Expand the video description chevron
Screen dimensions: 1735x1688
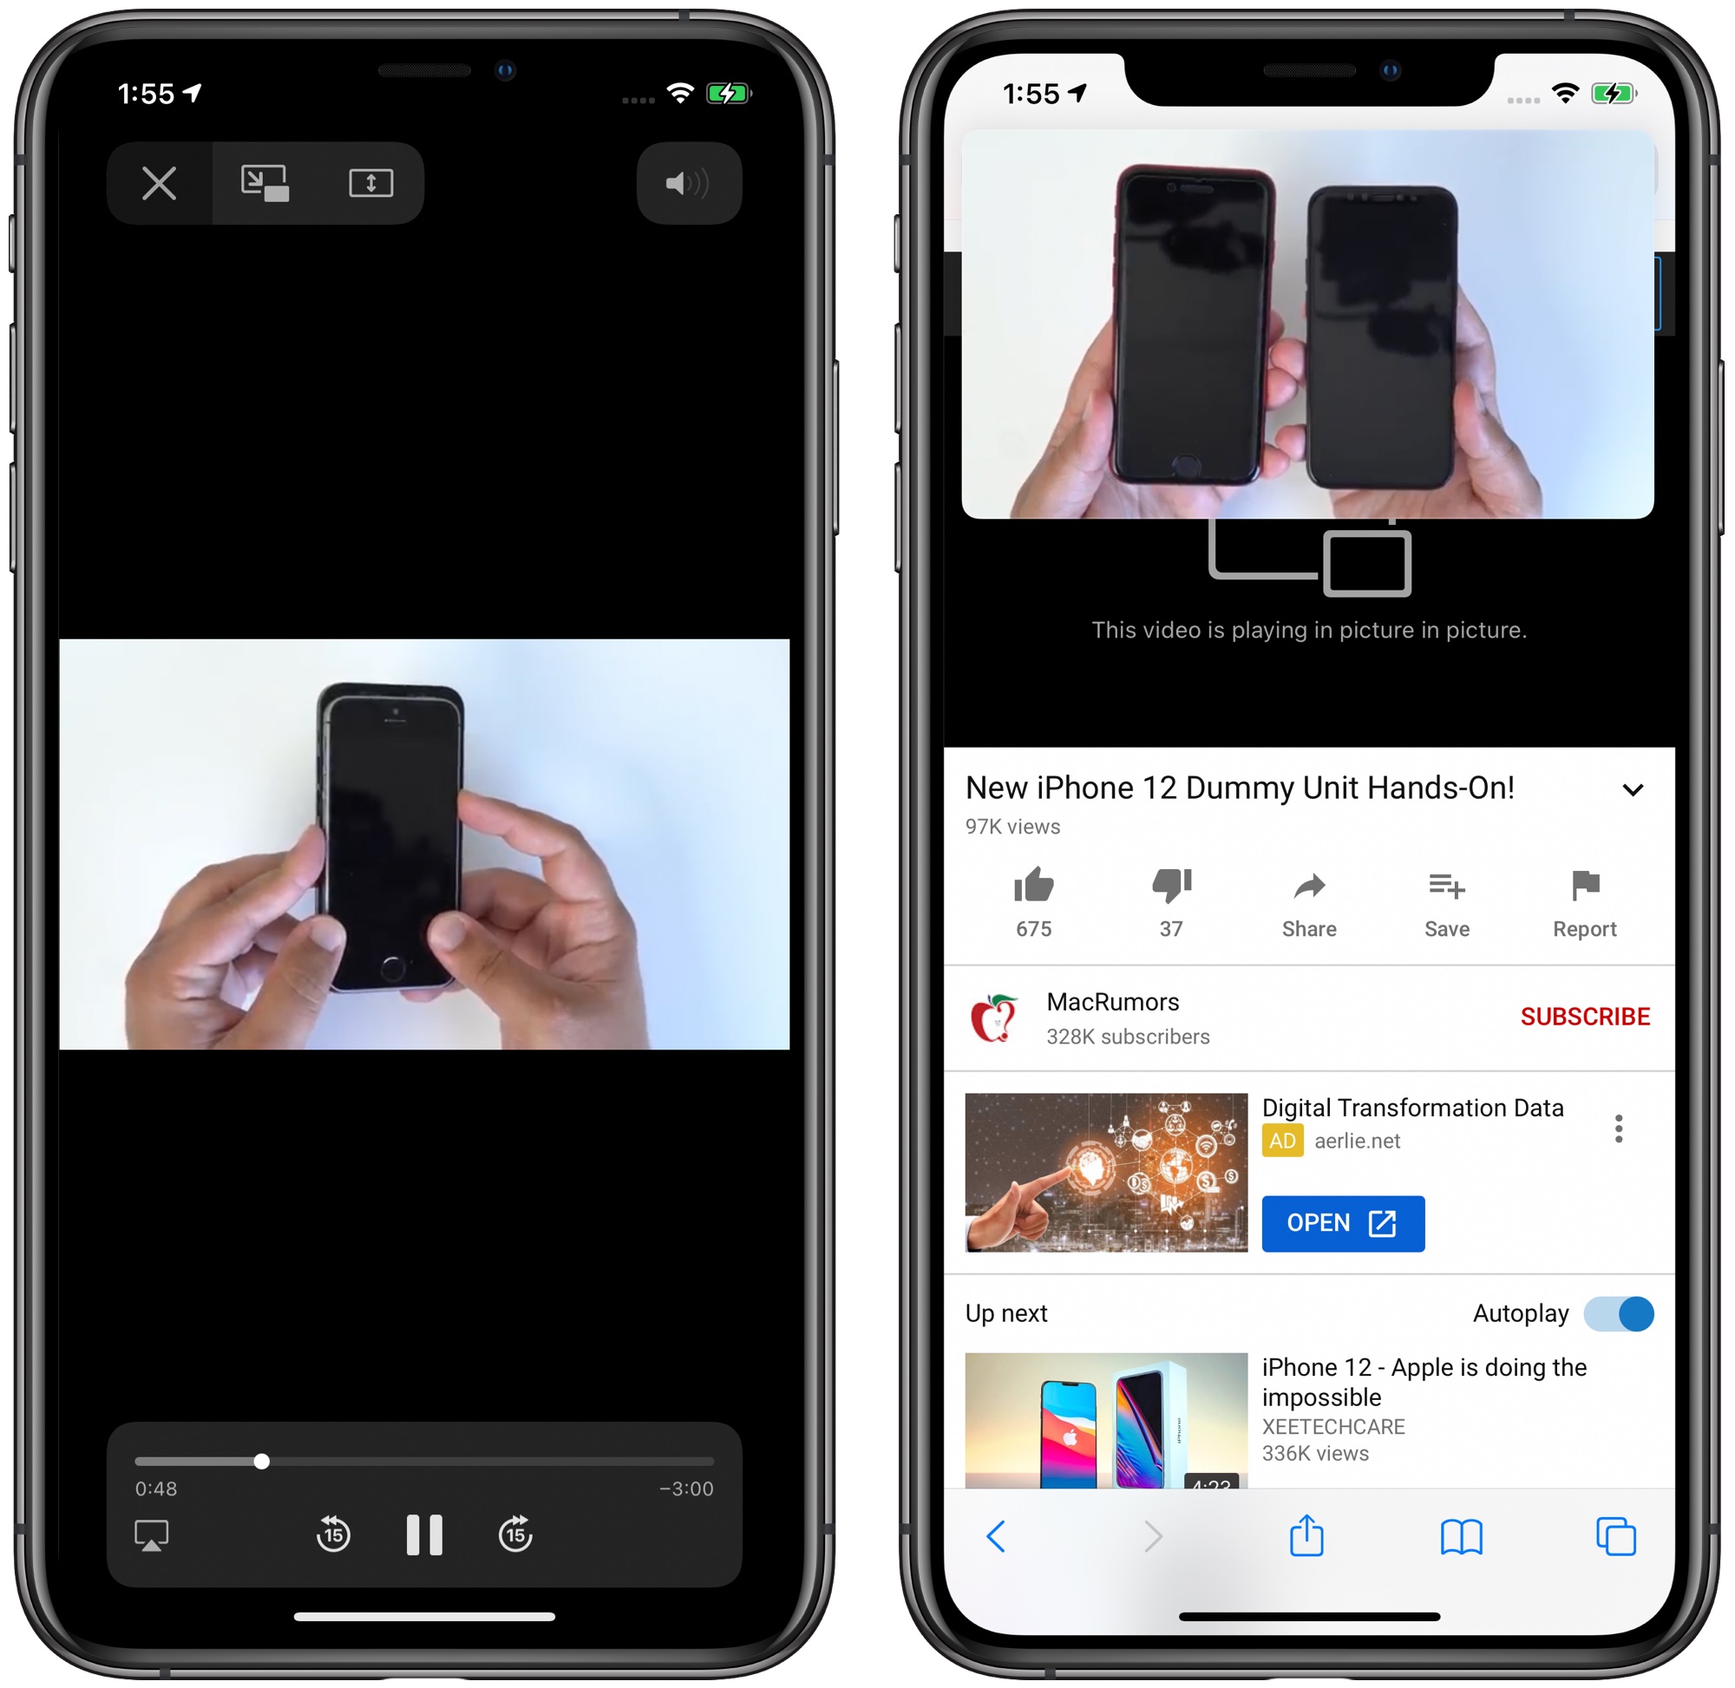click(x=1630, y=791)
